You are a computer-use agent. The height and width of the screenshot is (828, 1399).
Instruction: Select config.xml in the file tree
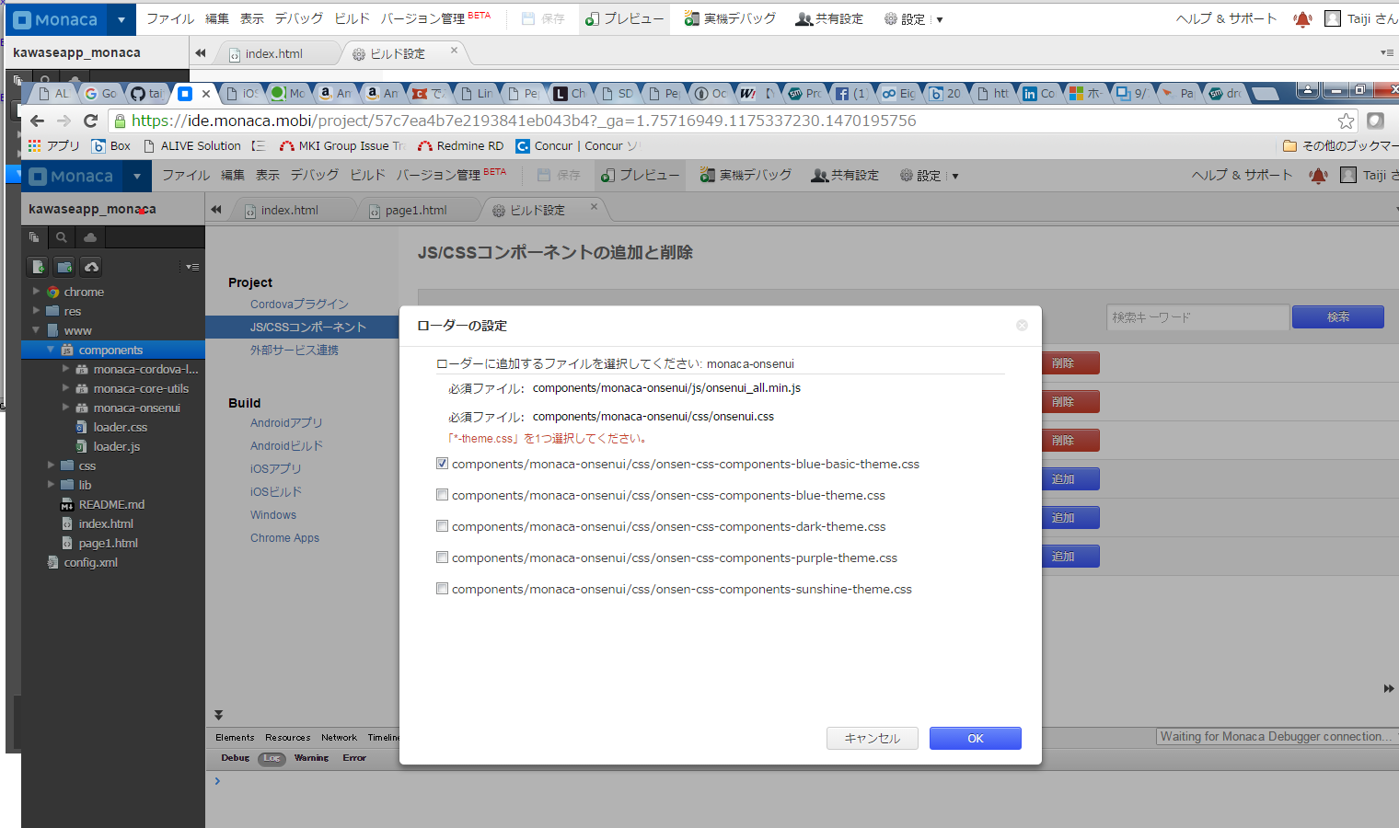coord(90,562)
